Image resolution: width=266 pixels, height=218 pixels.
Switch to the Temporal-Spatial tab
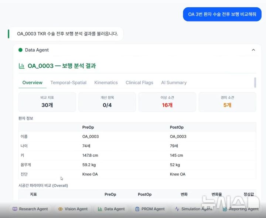pyautogui.click(x=68, y=83)
